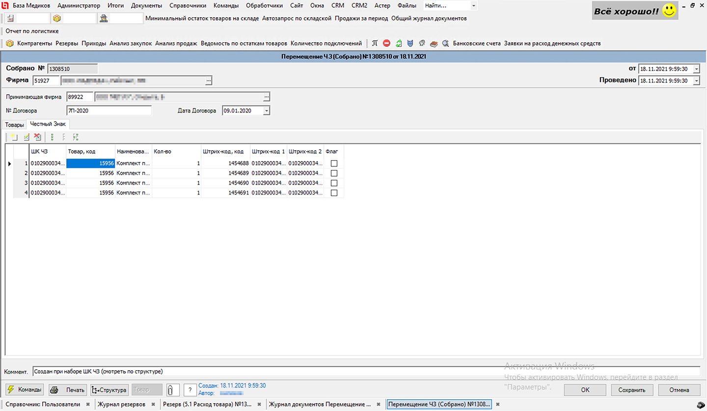Click the add new row icon

pos(14,137)
